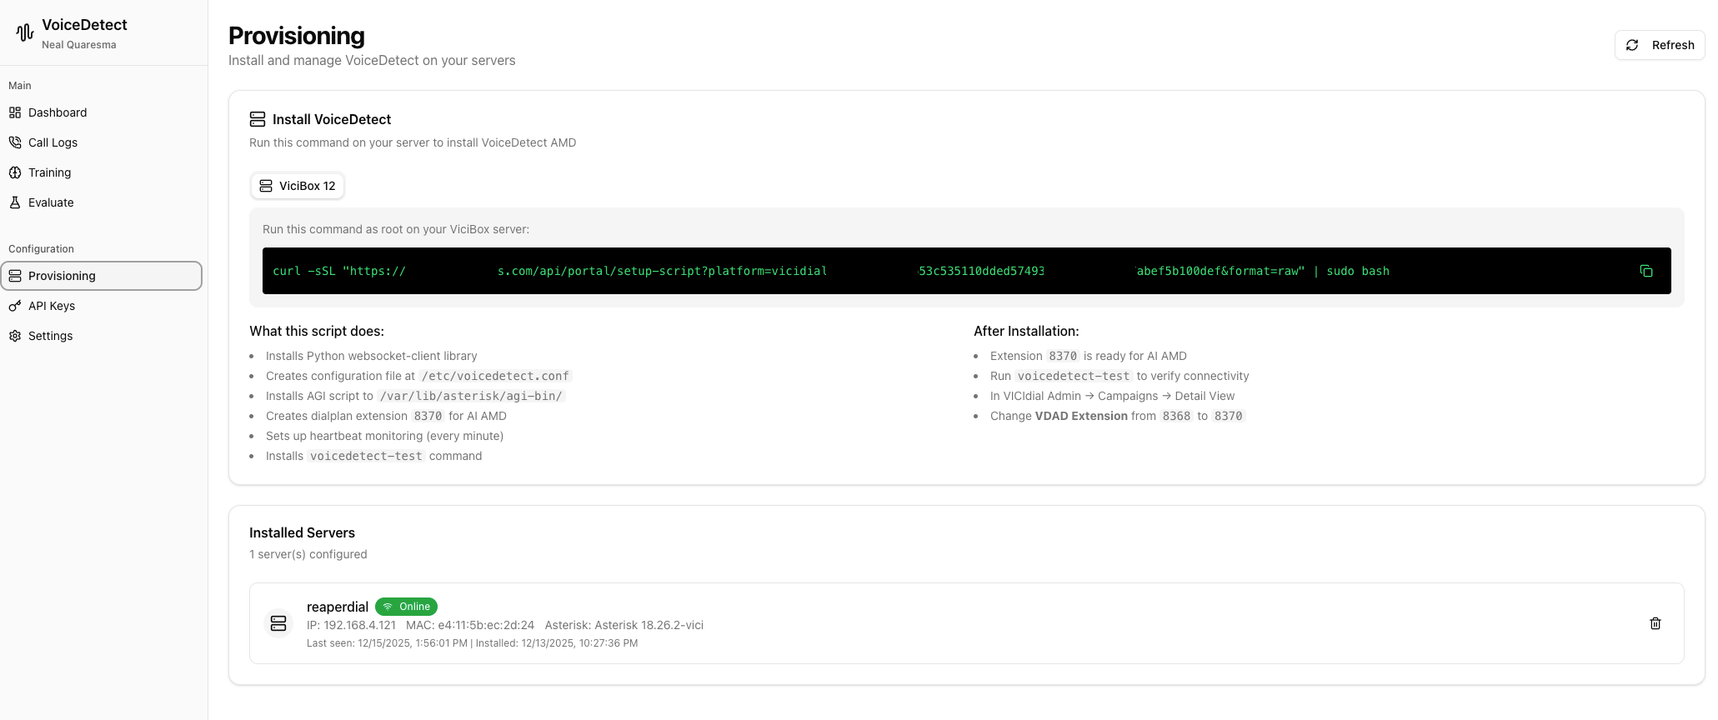This screenshot has height=720, width=1718.
Task: Click the Online status badge
Action: click(x=406, y=607)
